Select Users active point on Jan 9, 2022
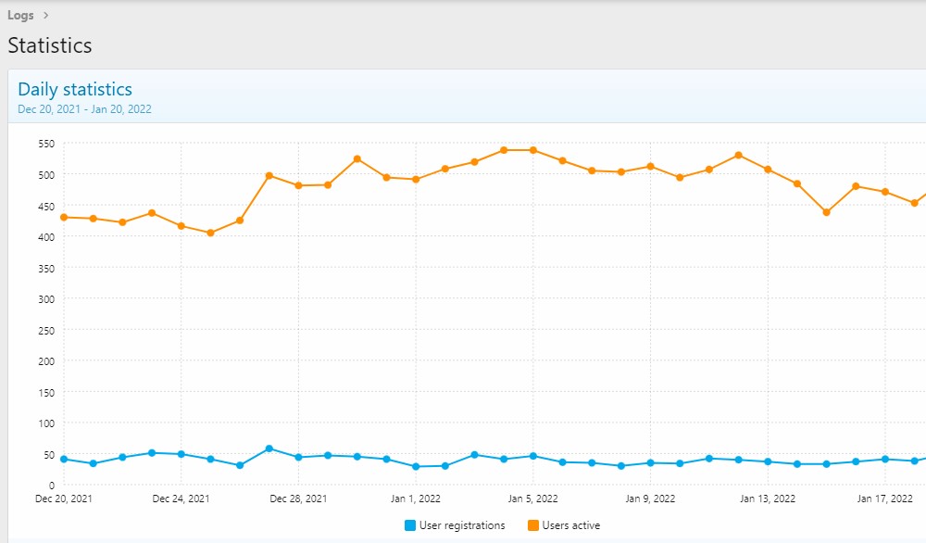 click(x=650, y=167)
